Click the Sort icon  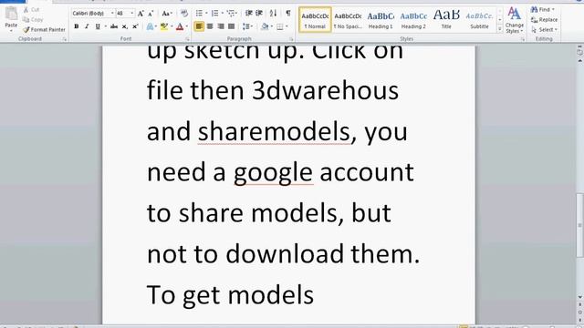click(x=273, y=14)
